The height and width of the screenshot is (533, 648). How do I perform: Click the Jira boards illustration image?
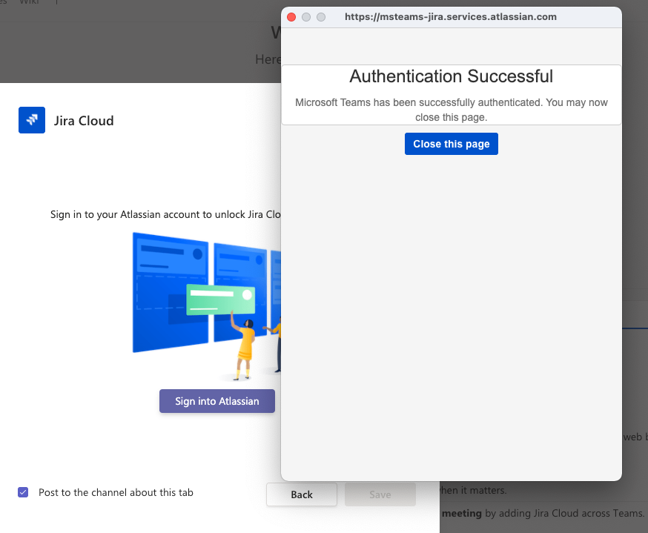pos(207,305)
